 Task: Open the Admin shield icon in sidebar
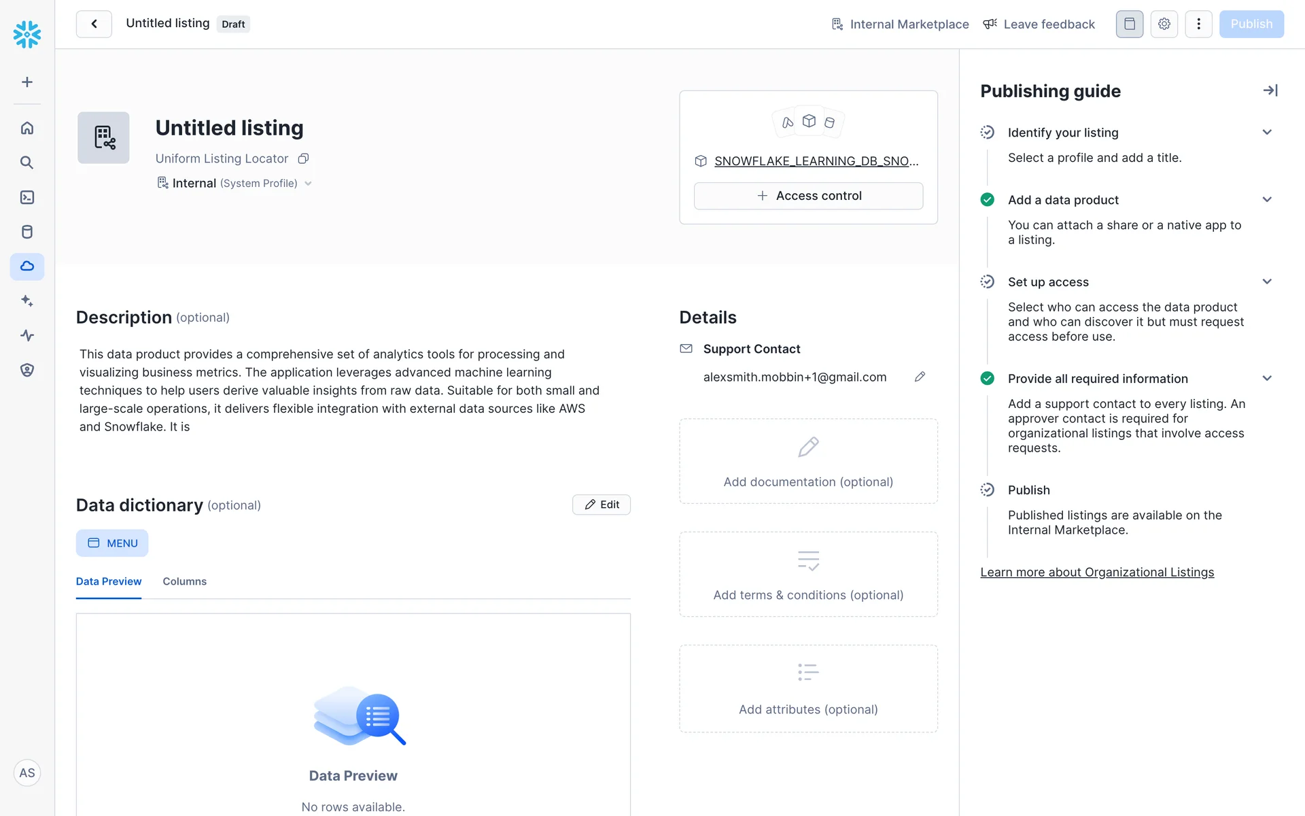pos(27,370)
